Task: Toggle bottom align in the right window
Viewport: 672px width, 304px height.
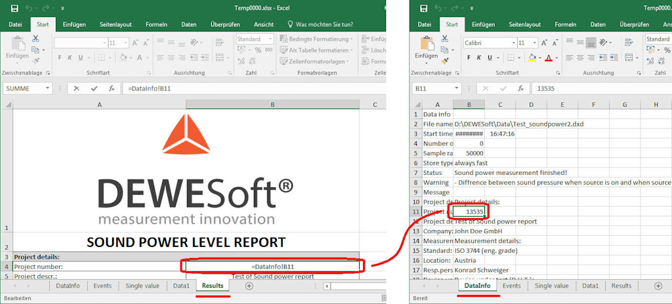Action: point(591,43)
